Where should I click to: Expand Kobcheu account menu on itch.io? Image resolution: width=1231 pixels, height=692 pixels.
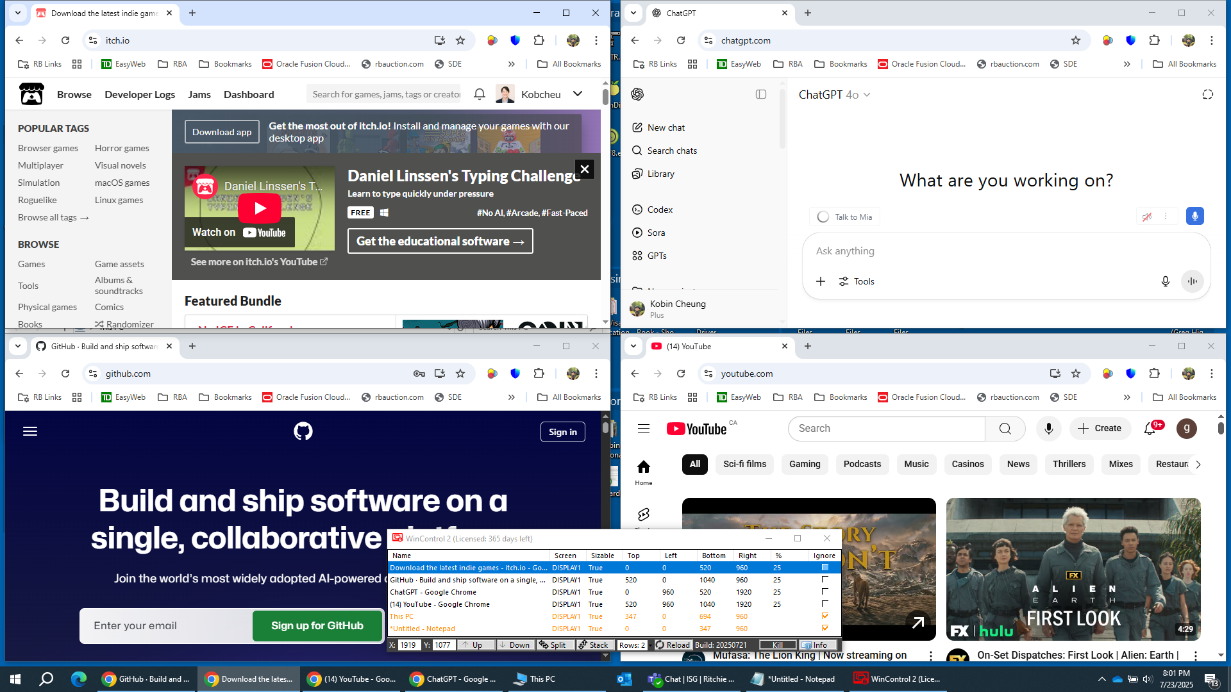[x=578, y=94]
